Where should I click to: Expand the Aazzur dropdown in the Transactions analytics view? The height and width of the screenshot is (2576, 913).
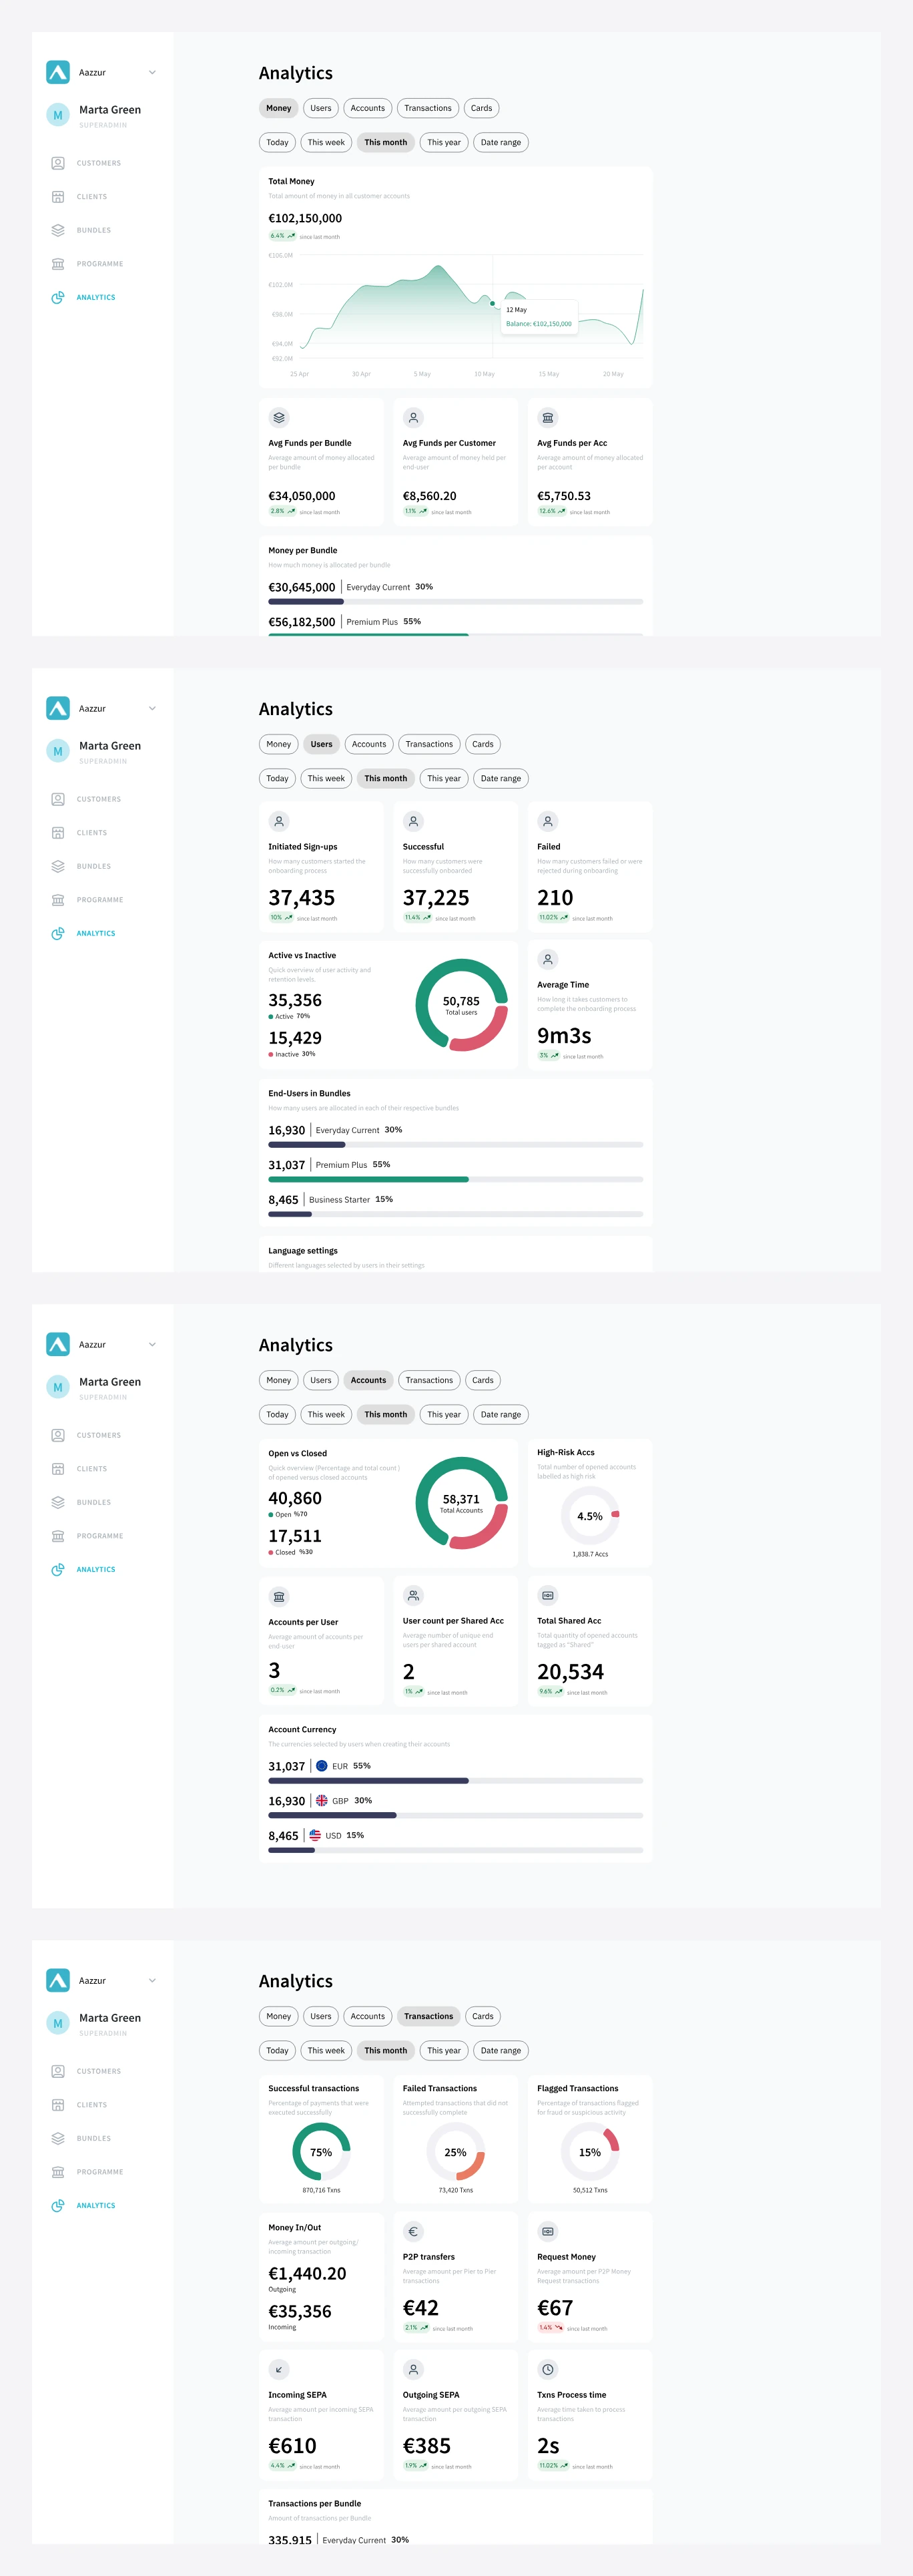pos(152,1981)
